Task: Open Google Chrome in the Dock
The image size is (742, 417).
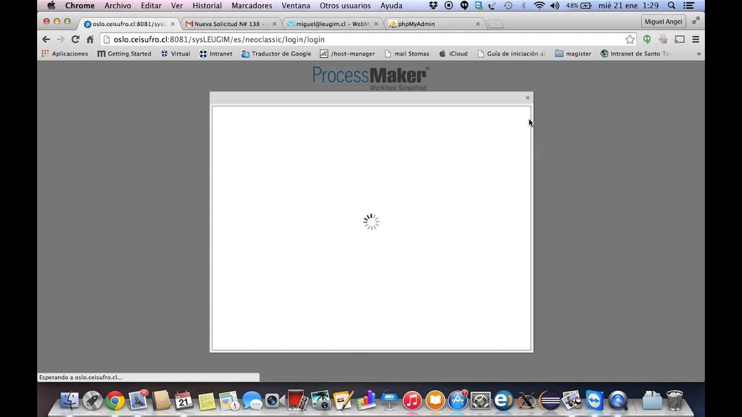Action: pos(115,401)
